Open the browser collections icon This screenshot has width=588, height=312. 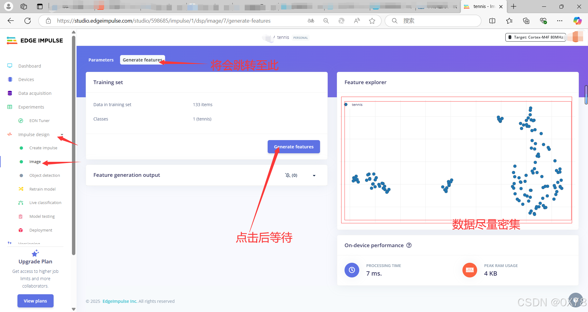[x=526, y=21]
